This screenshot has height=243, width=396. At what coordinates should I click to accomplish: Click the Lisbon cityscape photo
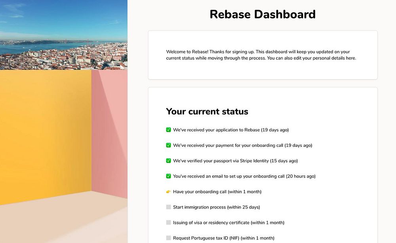click(63, 35)
